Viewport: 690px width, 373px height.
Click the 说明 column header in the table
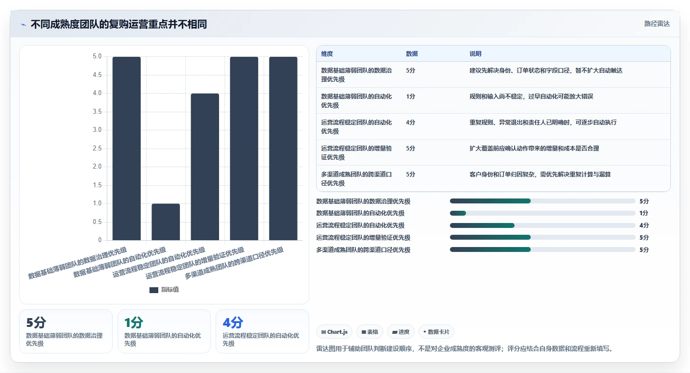475,53
